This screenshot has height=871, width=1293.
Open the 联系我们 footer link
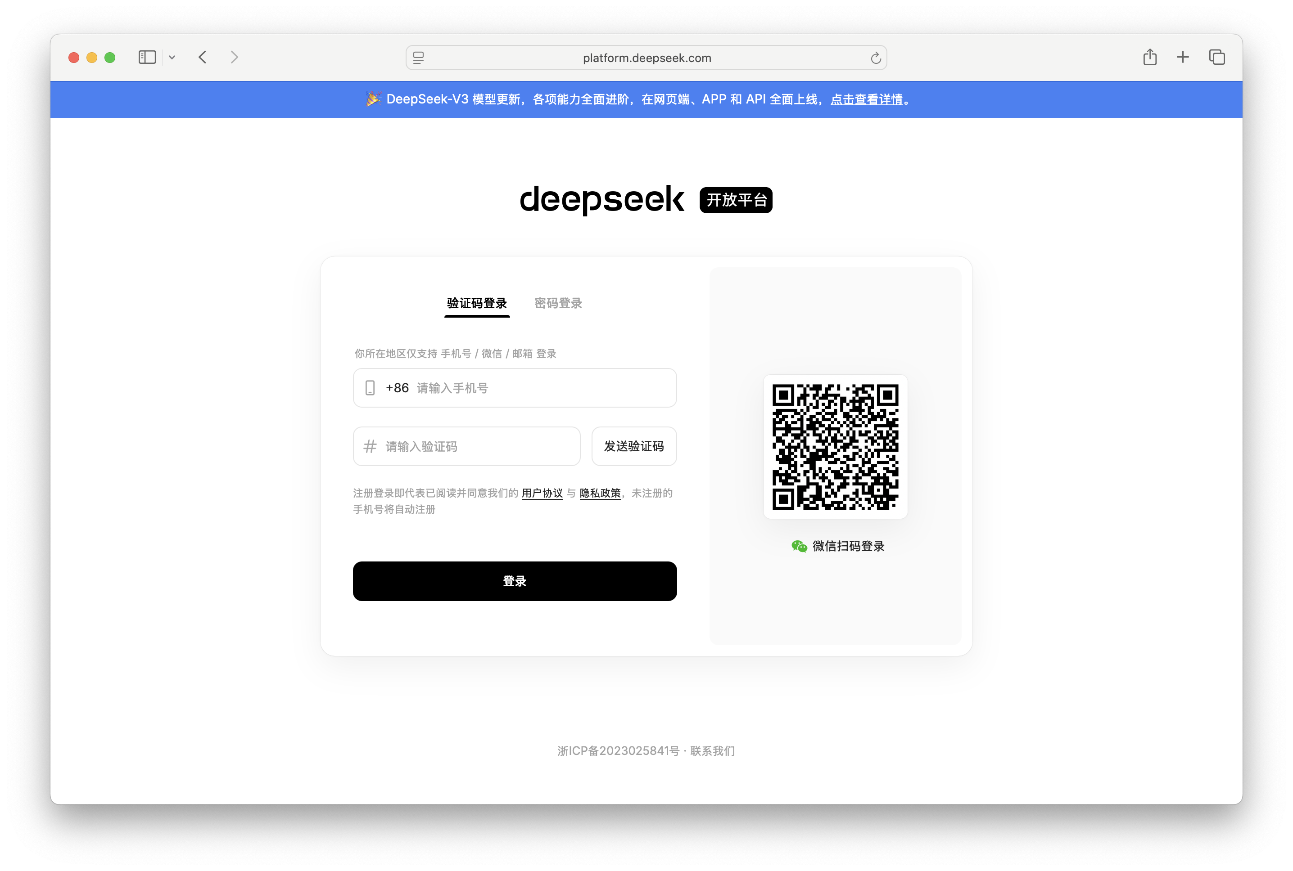[x=713, y=751]
